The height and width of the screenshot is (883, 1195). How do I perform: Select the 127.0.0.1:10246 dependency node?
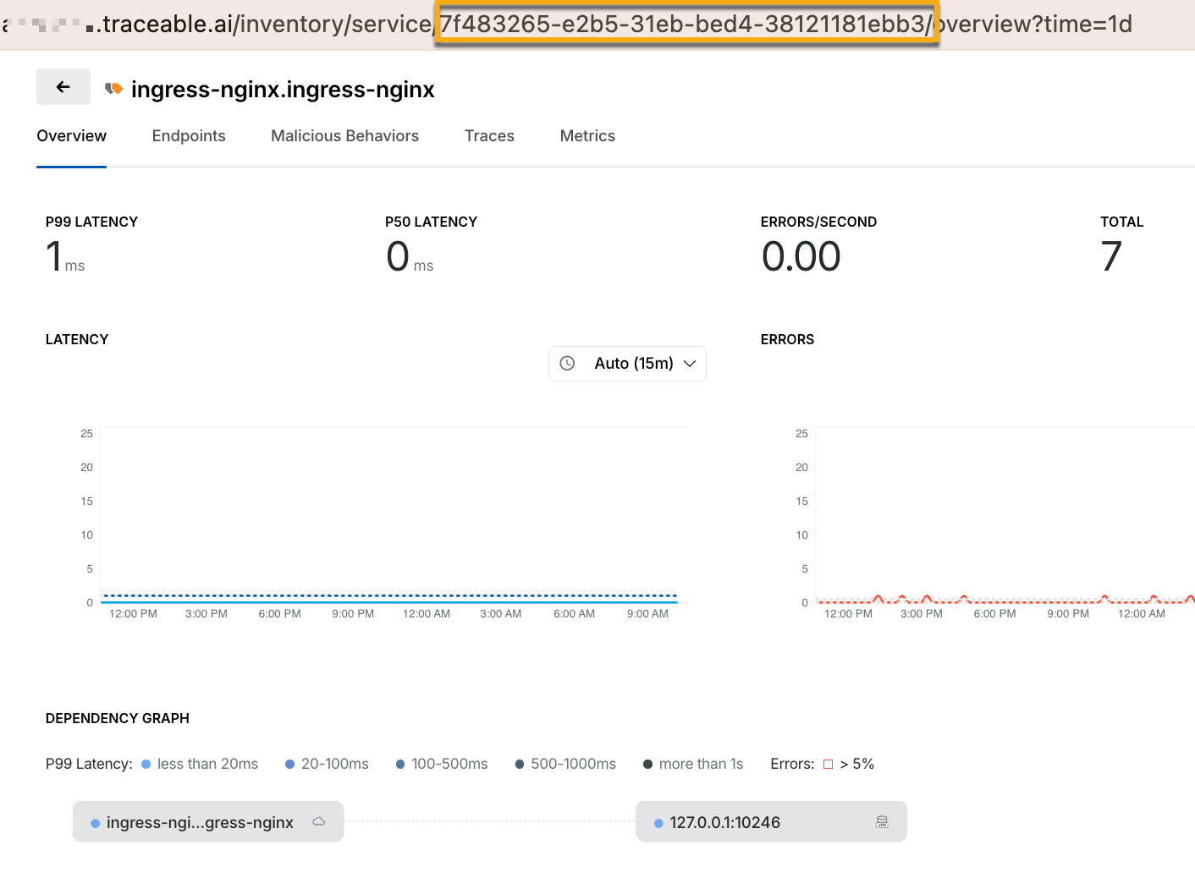(771, 821)
